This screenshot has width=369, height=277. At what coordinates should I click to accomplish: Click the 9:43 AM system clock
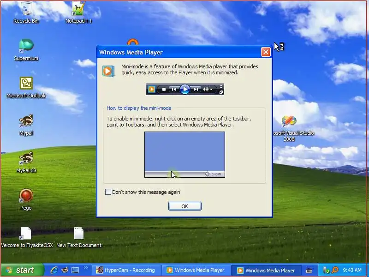[x=352, y=270]
